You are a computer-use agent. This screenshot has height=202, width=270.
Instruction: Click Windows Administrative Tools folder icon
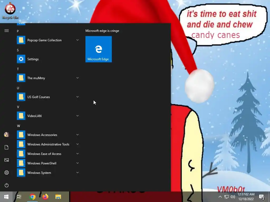coord(21,144)
